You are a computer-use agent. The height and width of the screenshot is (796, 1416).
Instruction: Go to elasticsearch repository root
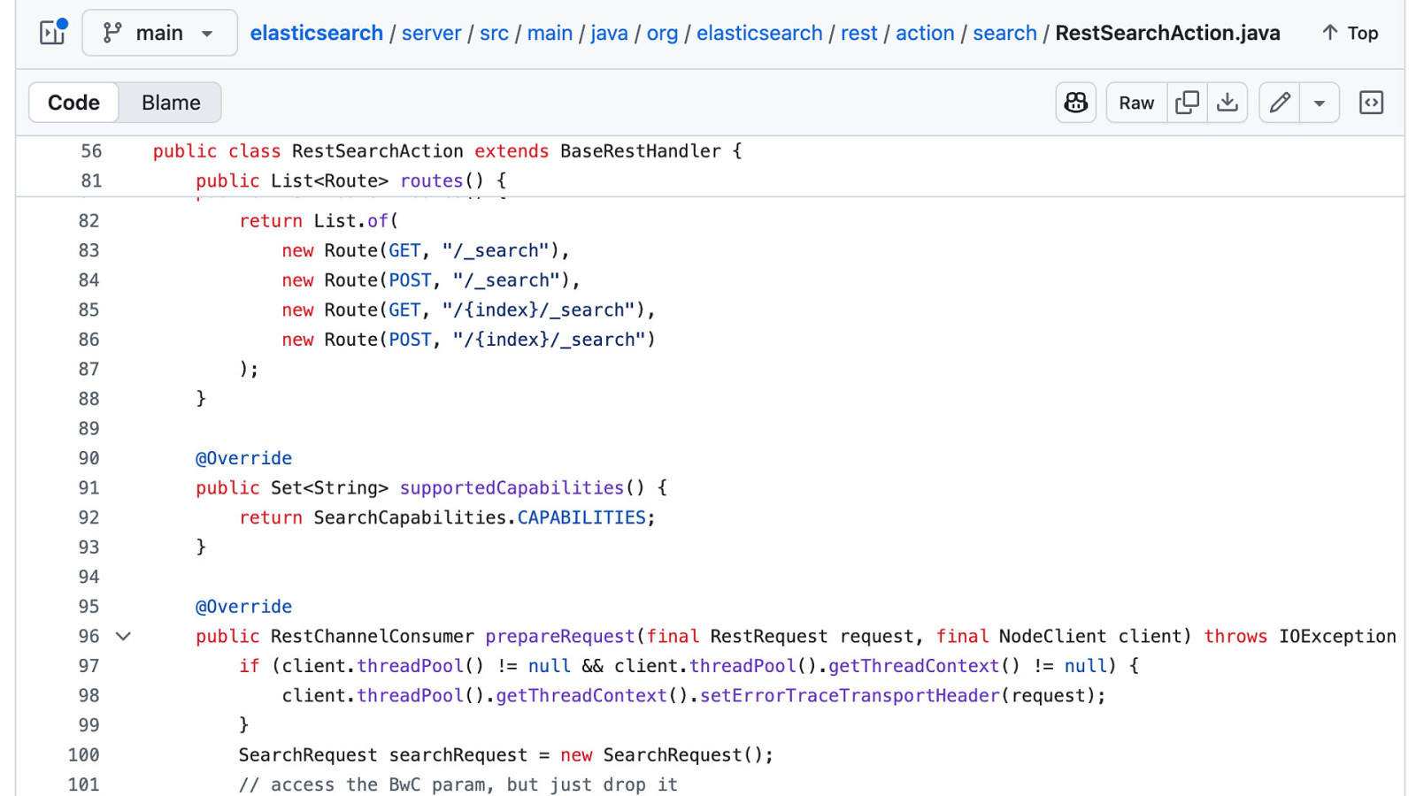pyautogui.click(x=316, y=33)
